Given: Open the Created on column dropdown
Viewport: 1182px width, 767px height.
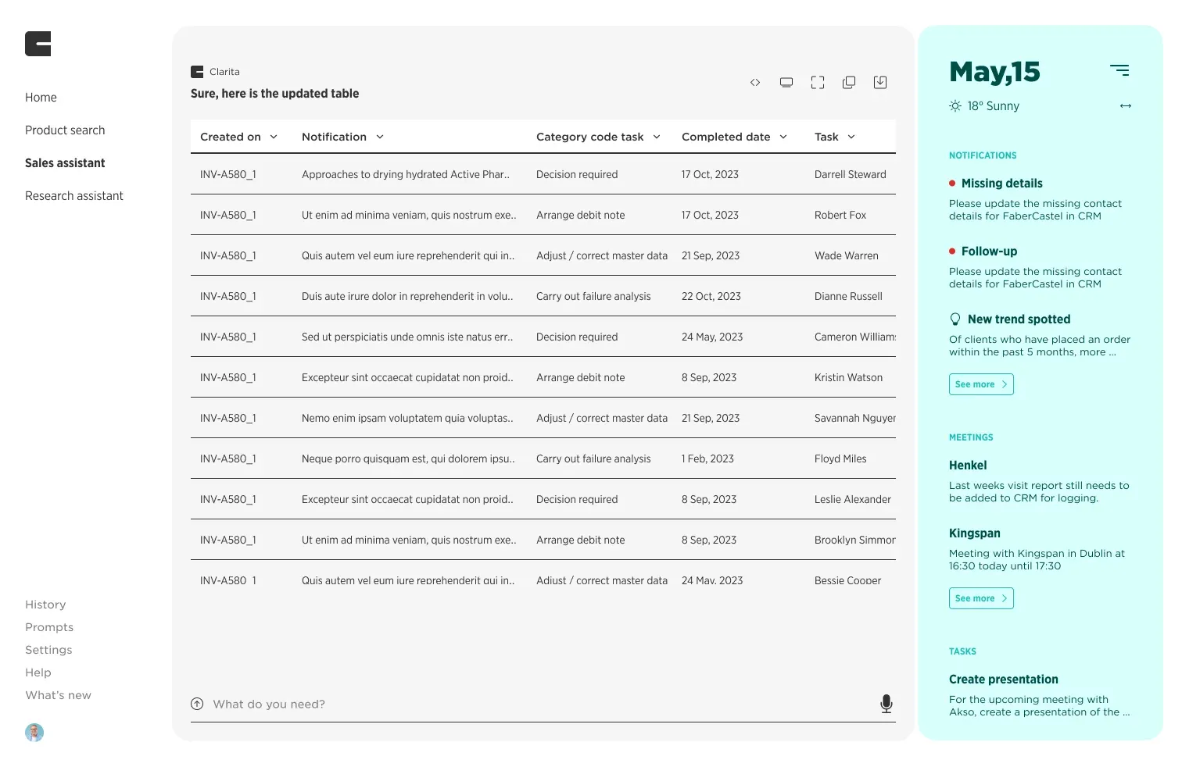Looking at the screenshot, I should click(x=274, y=137).
